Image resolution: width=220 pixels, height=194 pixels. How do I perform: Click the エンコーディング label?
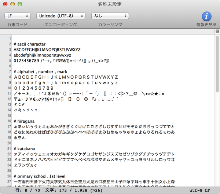pyautogui.click(x=61, y=25)
